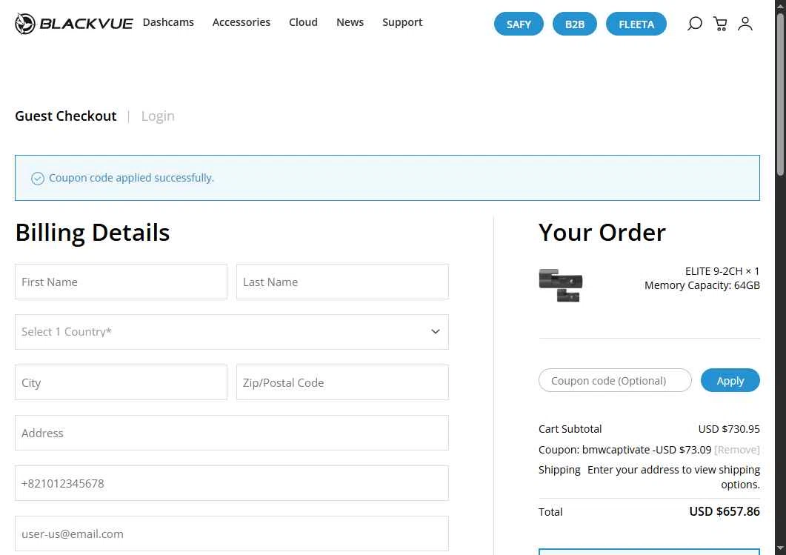Focus the First Name field
The image size is (786, 555).
click(121, 282)
